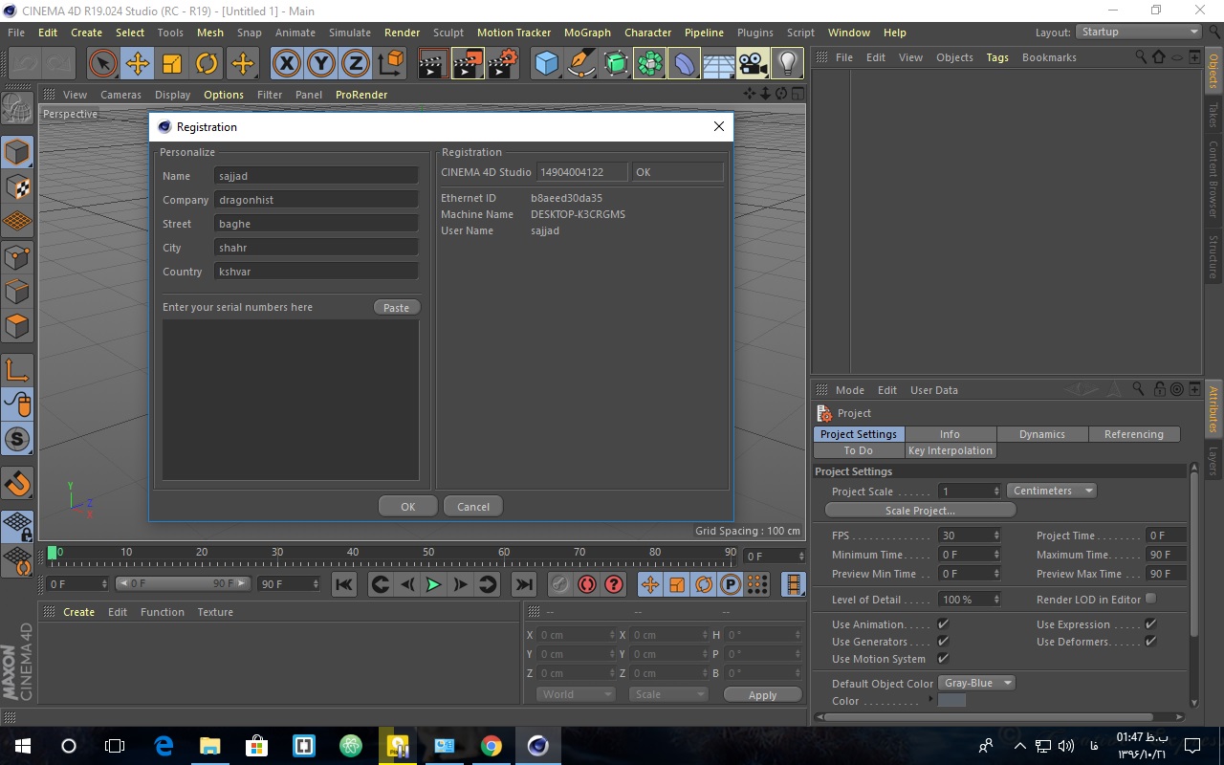
Task: Go to end of timeline
Action: pos(524,584)
